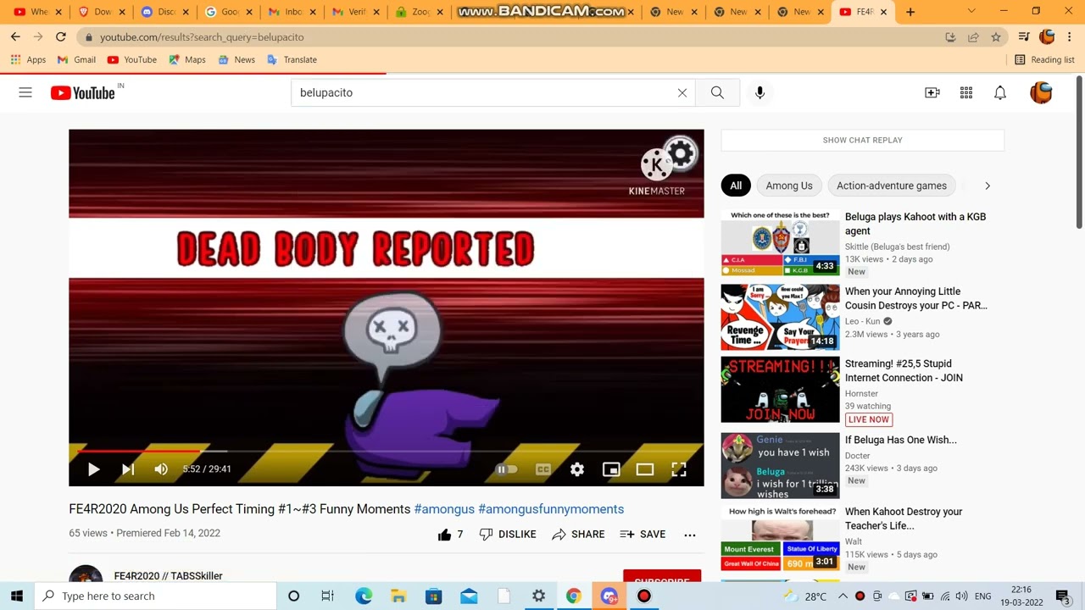Open the Gmail bookmark
This screenshot has height=610, width=1085.
pos(76,59)
